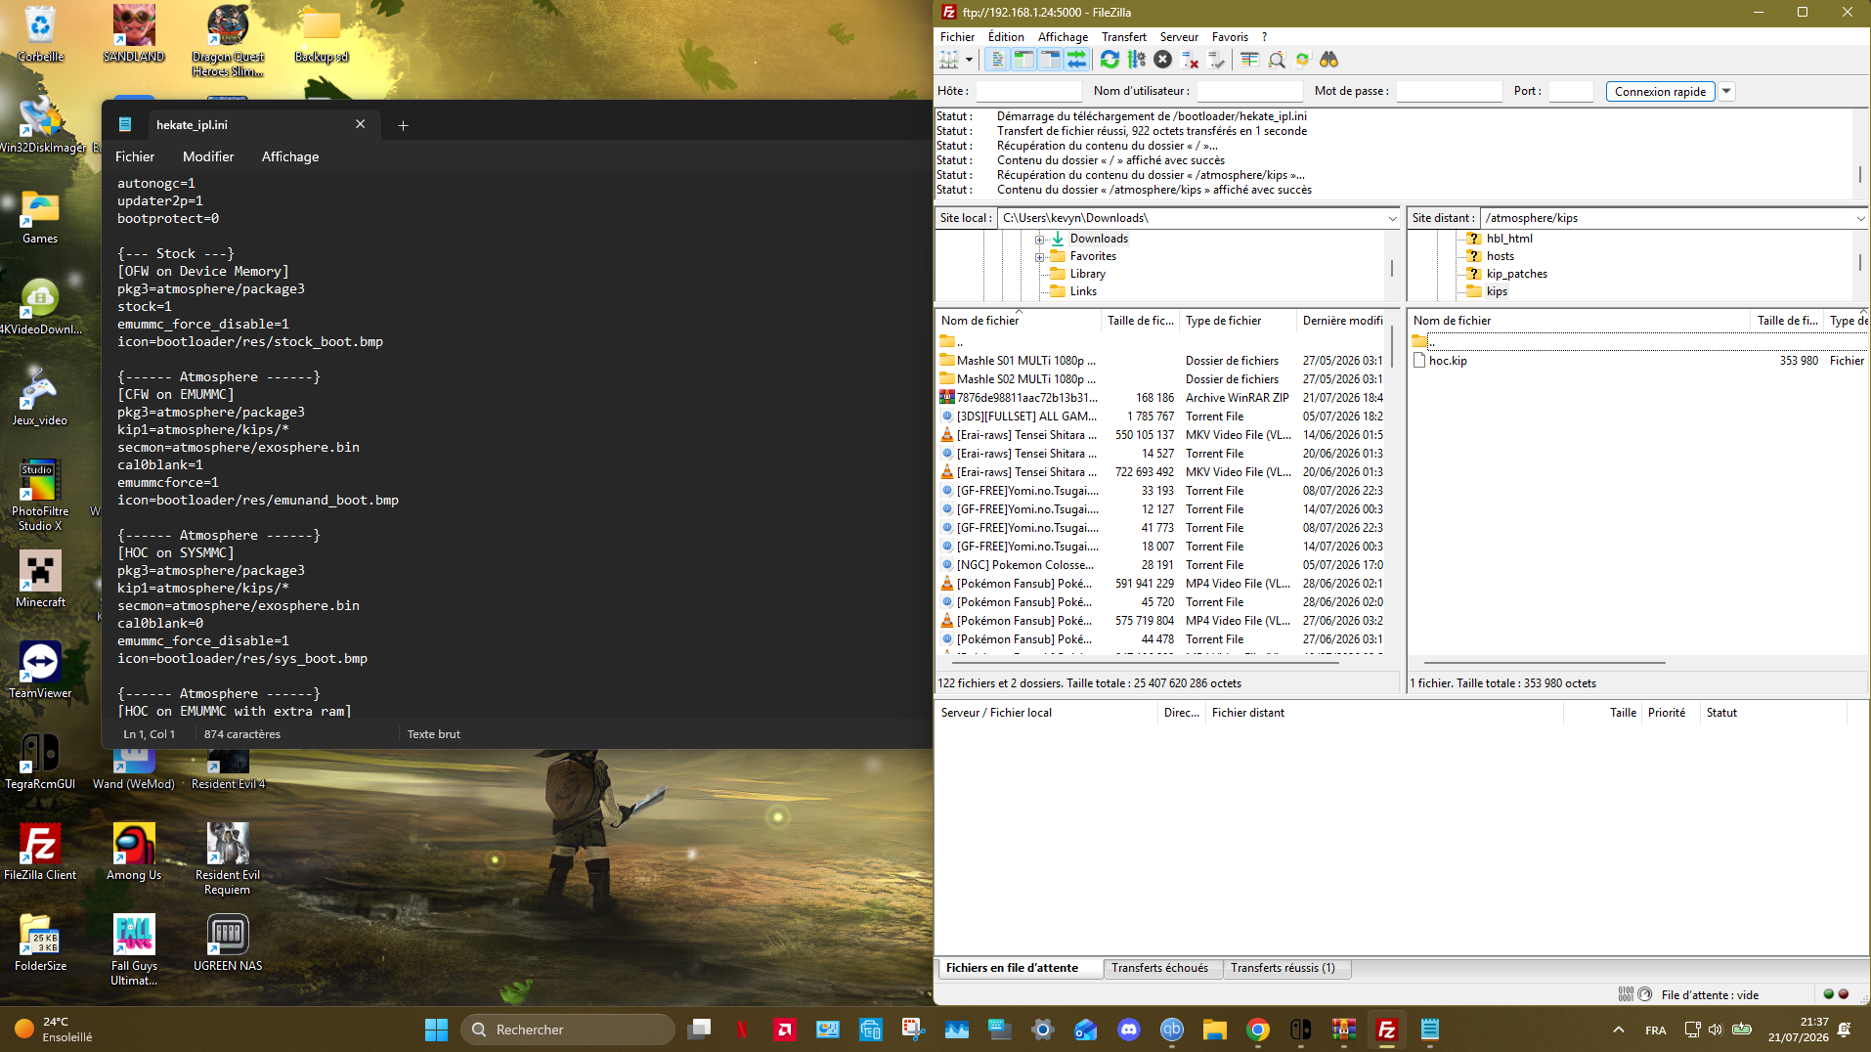Select the Library folder in local tree
Viewport: 1871px width, 1052px height.
click(1087, 274)
